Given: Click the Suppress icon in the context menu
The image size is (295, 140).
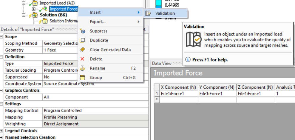Looking at the screenshot, I should pyautogui.click(x=83, y=31).
